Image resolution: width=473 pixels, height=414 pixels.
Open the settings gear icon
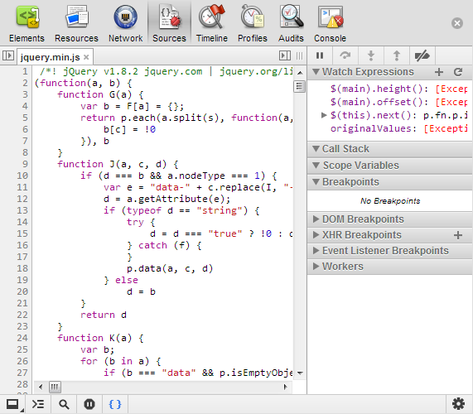coord(459,404)
